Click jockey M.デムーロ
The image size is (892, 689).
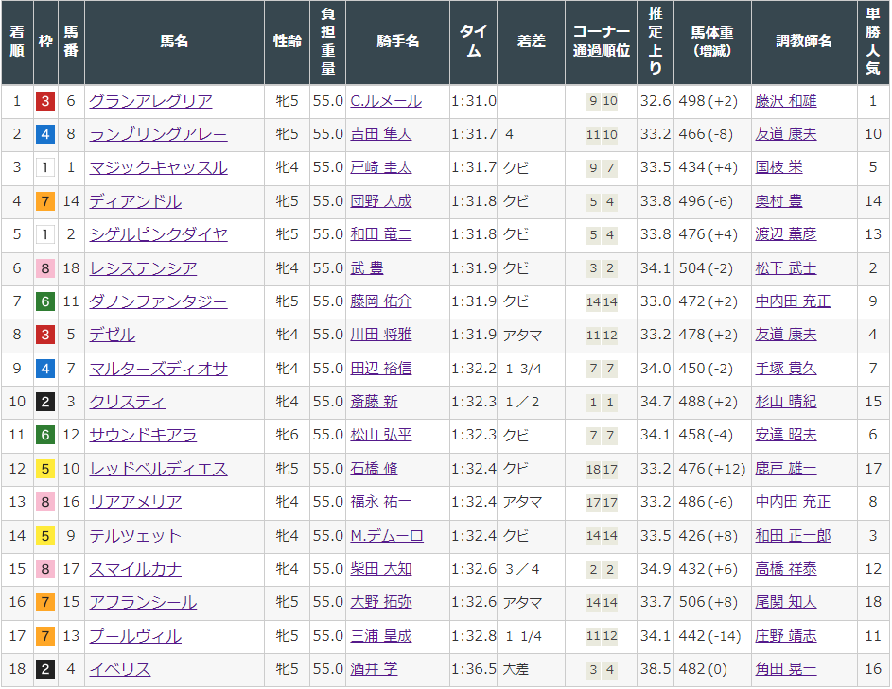point(387,536)
